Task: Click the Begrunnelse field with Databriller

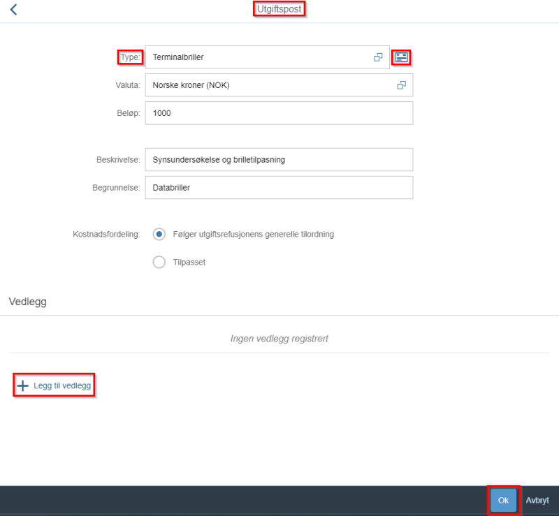Action: click(279, 187)
